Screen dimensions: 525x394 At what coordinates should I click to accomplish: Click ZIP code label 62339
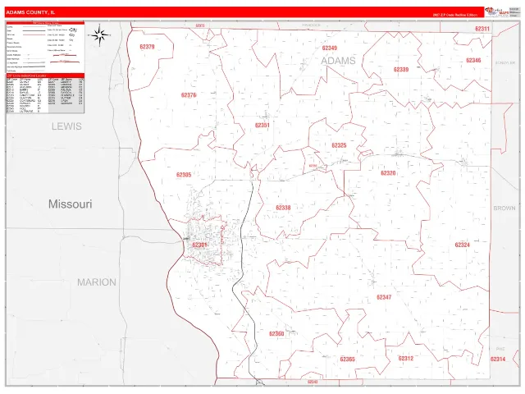[401, 70]
